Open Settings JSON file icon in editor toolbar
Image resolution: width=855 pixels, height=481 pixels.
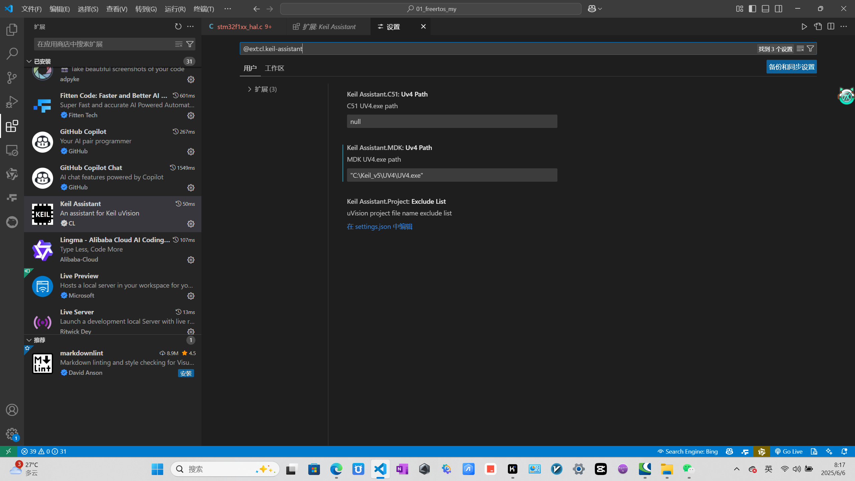[x=818, y=26]
